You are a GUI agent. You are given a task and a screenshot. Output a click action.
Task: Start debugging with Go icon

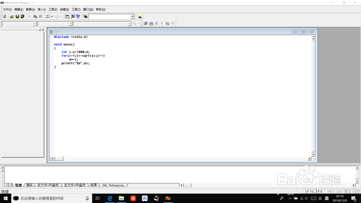pos(168,23)
